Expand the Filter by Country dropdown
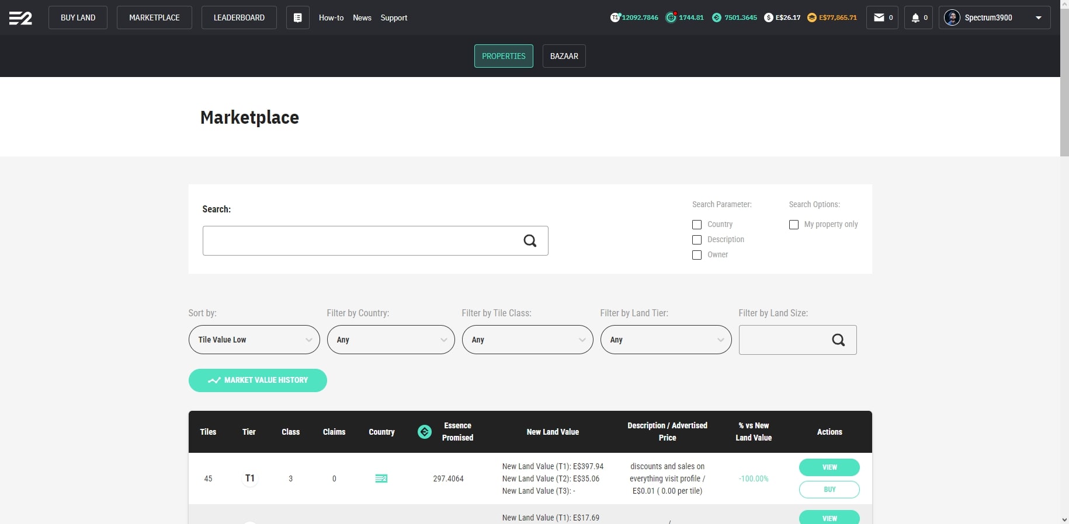Viewport: 1069px width, 524px height. (390, 340)
